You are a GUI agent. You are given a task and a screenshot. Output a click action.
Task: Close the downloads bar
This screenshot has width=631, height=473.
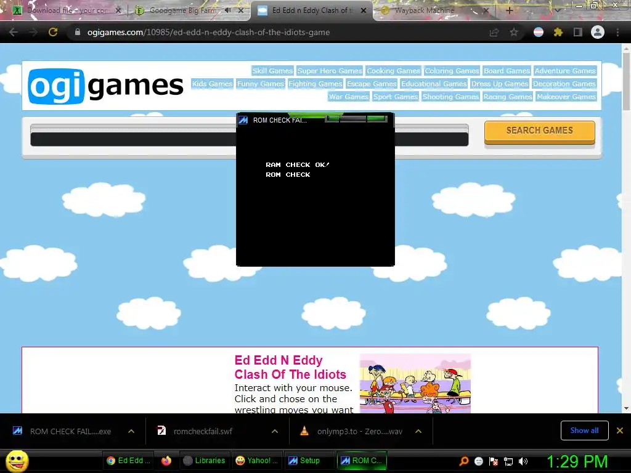[620, 431]
